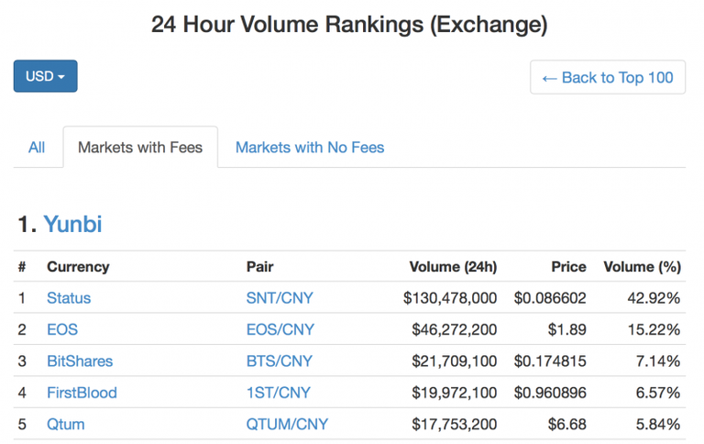Click the Status currency link
The image size is (704, 444).
tap(69, 298)
